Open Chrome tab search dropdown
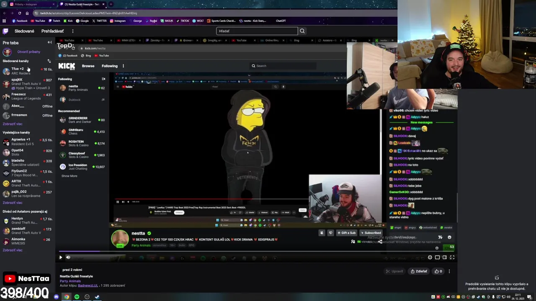This screenshot has width=536, height=301. (x=4, y=4)
